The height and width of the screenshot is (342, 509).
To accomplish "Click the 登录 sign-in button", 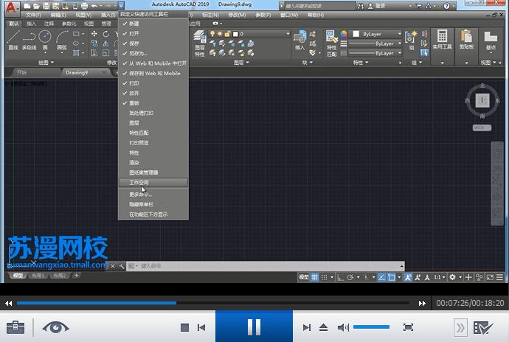I will pyautogui.click(x=376, y=6).
